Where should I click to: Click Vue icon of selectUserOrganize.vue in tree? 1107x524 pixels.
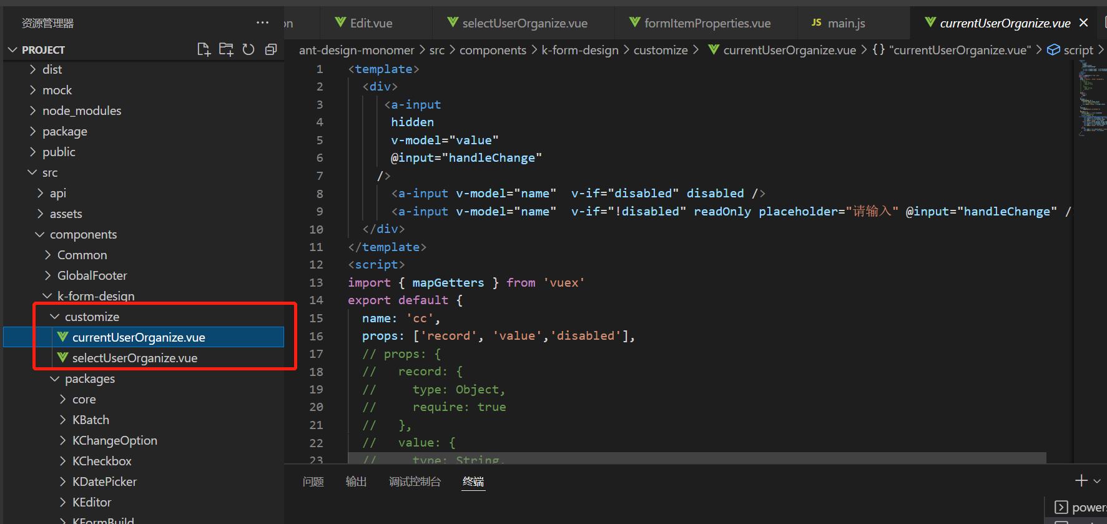click(62, 357)
